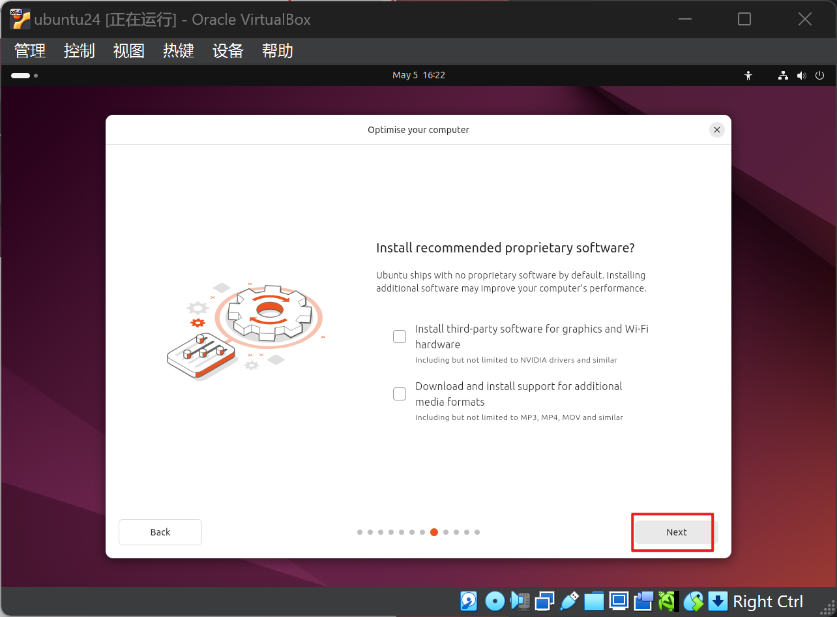Click the VirtualBox title bar app icon
This screenshot has width=837, height=617.
pyautogui.click(x=20, y=19)
